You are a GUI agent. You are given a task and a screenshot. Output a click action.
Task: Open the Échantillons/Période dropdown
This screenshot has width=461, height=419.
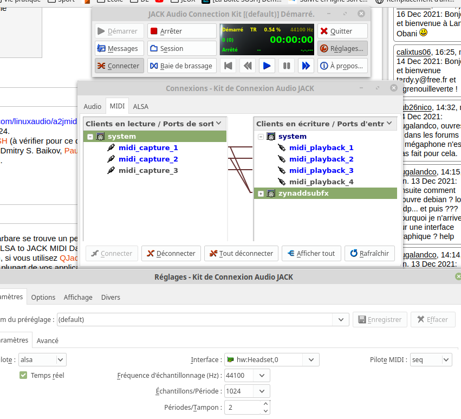(247, 391)
